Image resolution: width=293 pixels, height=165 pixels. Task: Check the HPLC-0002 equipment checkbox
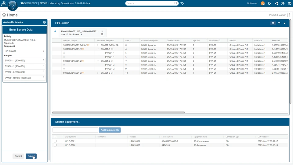pos(55,145)
